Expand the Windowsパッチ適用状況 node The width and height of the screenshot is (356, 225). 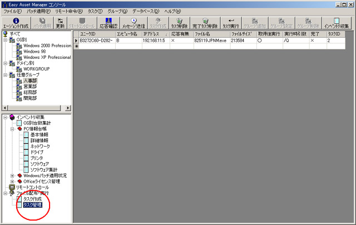tap(12, 176)
